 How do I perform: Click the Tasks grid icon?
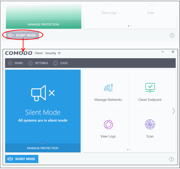(10, 63)
